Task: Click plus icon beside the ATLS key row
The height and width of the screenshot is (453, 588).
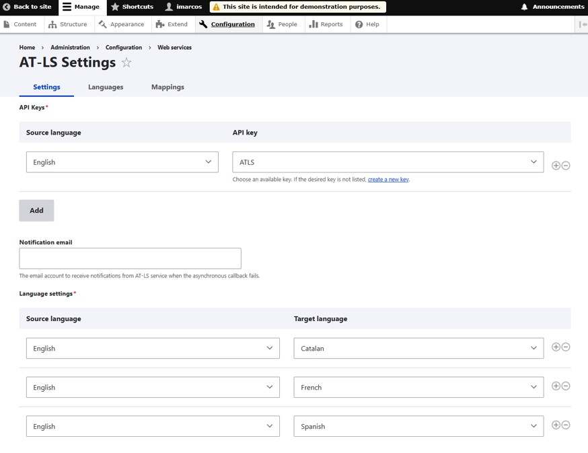Action: (556, 166)
